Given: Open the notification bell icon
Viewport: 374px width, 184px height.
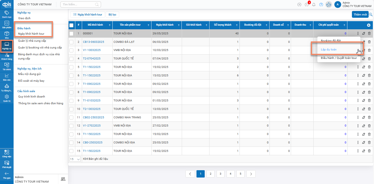Looking at the screenshot, I should click(x=314, y=5).
